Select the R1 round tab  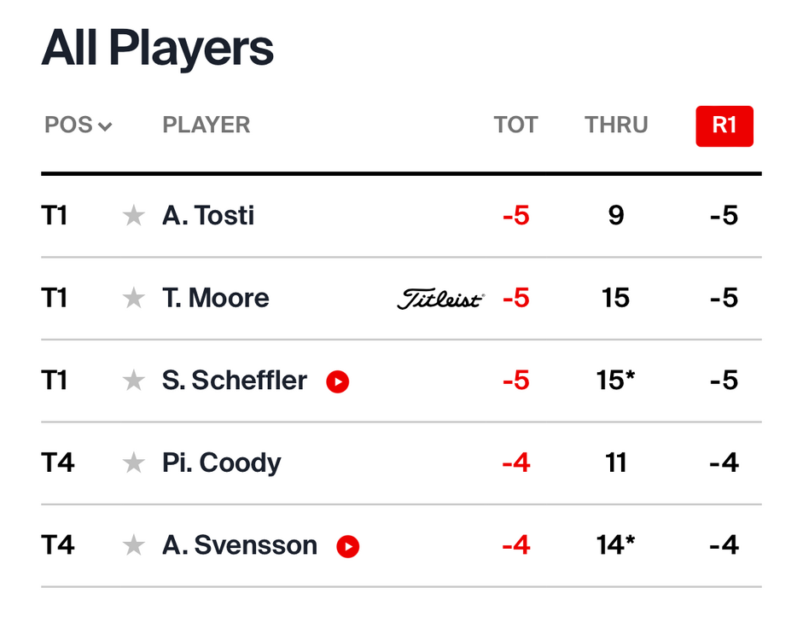coord(724,125)
